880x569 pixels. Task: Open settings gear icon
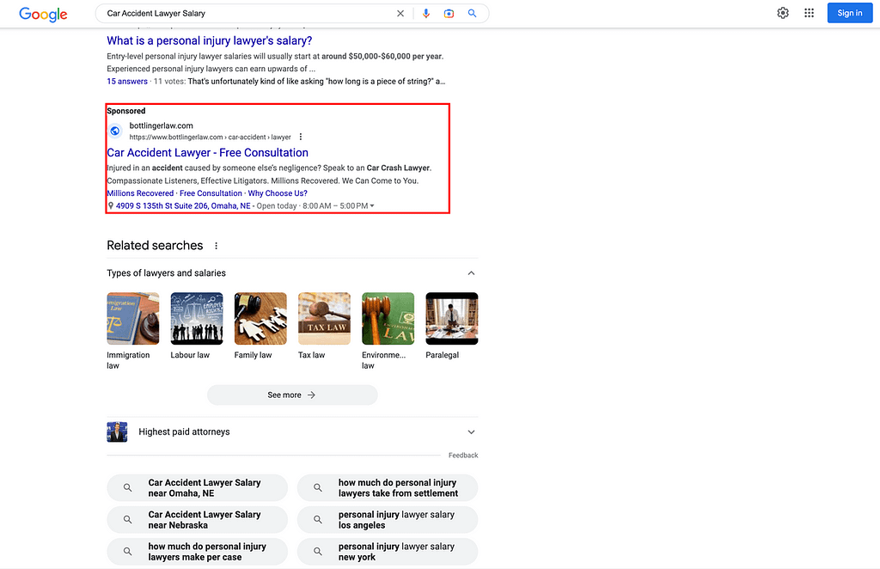click(783, 13)
